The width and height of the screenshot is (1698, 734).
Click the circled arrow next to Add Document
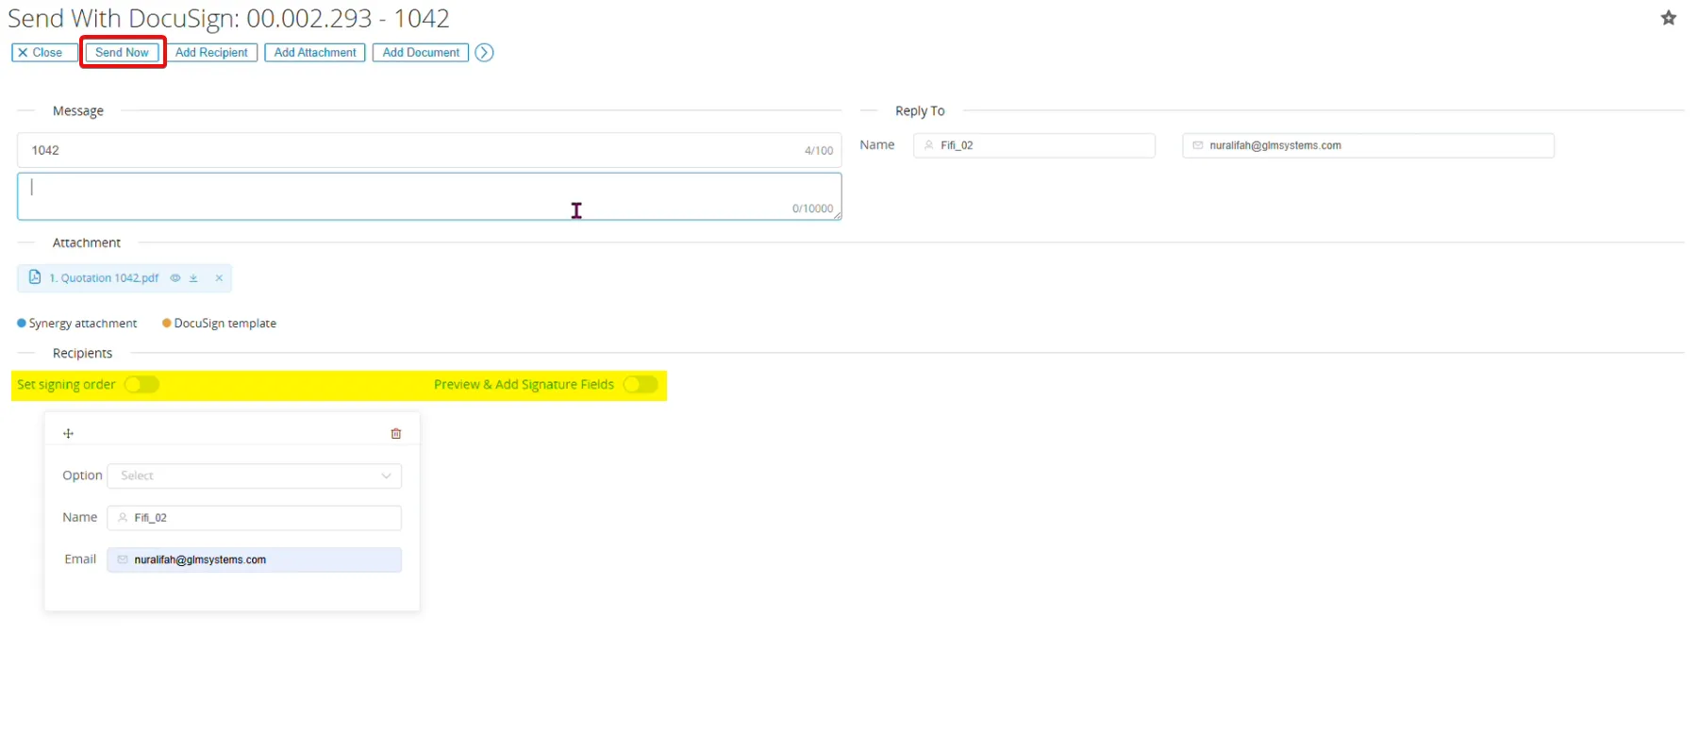484,53
